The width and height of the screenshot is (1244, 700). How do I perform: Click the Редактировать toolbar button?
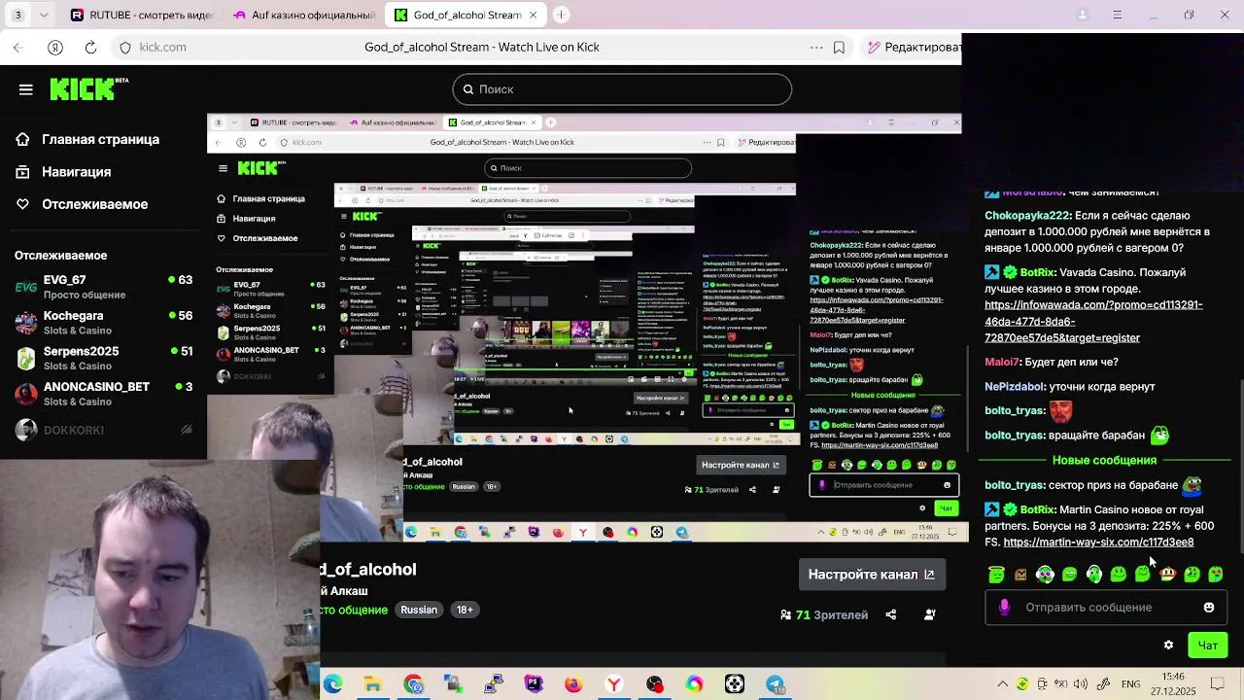coord(913,47)
